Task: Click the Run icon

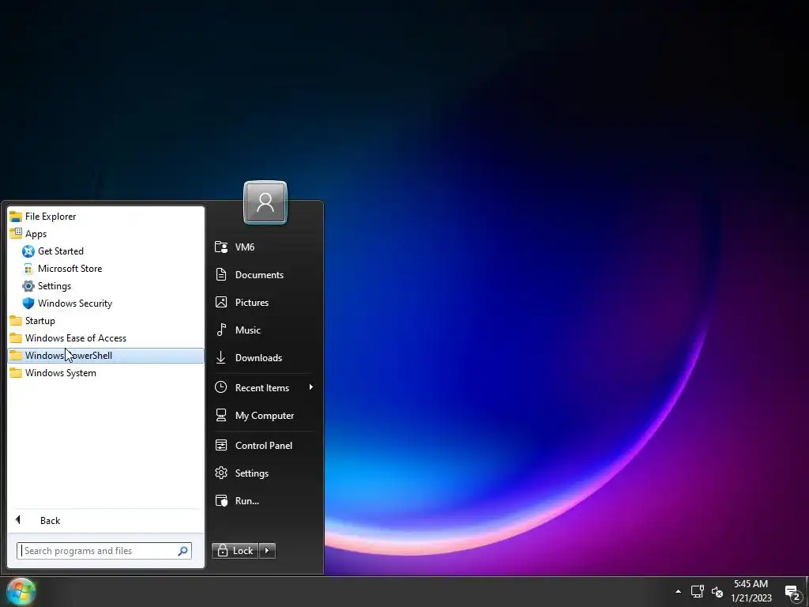Action: 221,500
